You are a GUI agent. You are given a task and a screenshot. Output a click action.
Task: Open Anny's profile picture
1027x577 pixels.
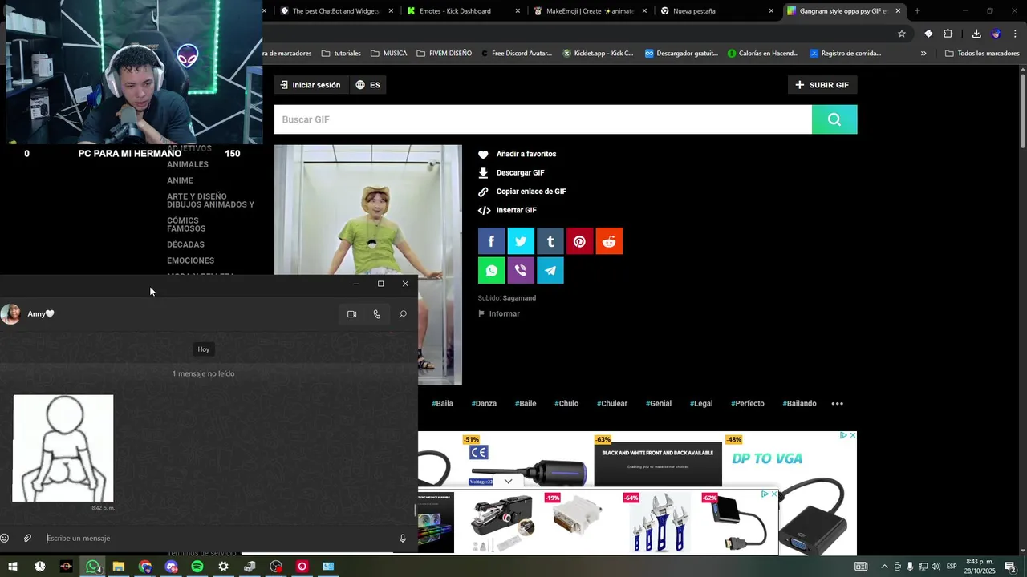click(10, 314)
